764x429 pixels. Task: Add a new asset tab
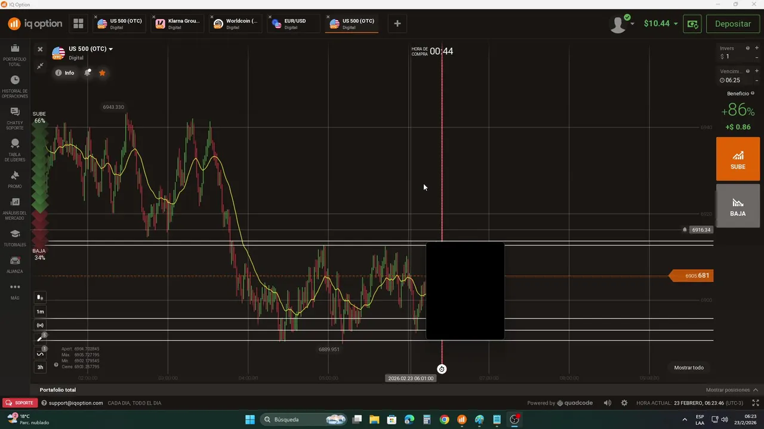tap(398, 24)
